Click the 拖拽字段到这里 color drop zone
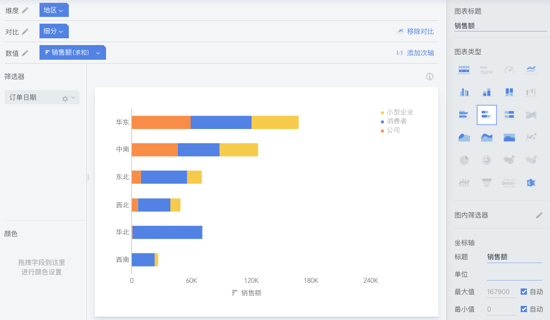Screen dimensions: 550x320 tap(41, 267)
